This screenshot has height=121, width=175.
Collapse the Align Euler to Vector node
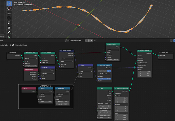pos(99,65)
